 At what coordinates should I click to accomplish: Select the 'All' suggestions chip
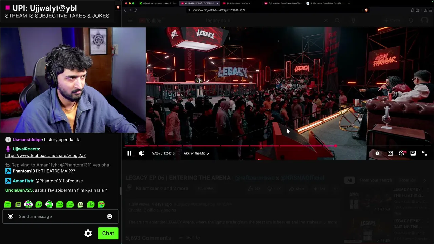point(350,180)
